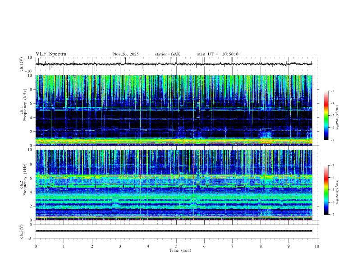Click the 'ch.1 Frequency (kHz)' axis label

tap(23, 105)
